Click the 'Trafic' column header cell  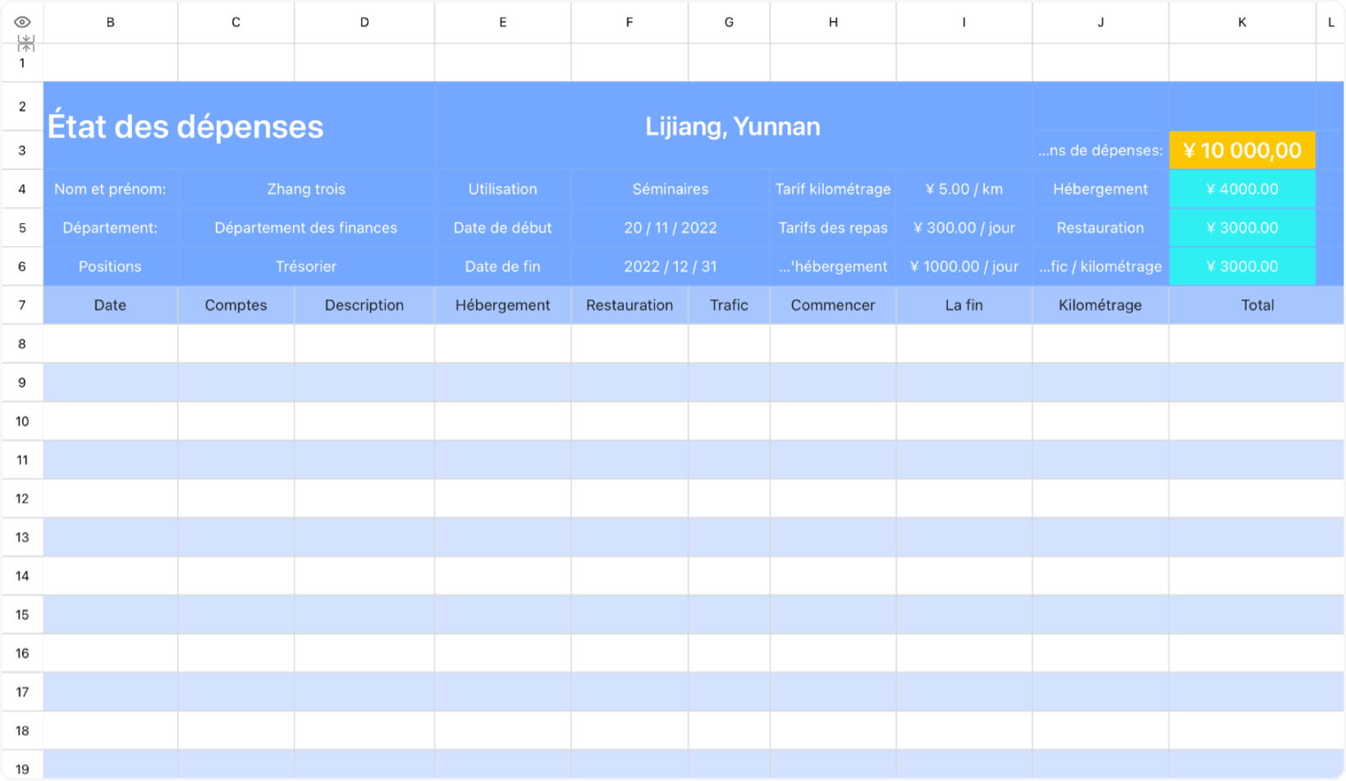[x=729, y=305]
